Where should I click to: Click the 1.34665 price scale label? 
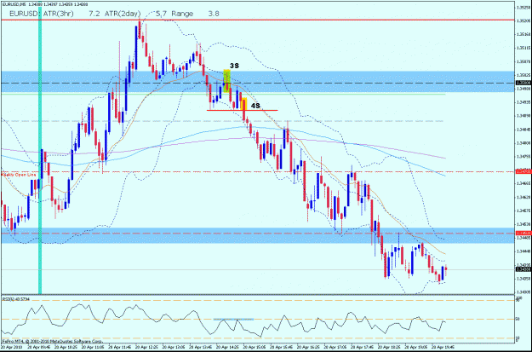[523, 183]
